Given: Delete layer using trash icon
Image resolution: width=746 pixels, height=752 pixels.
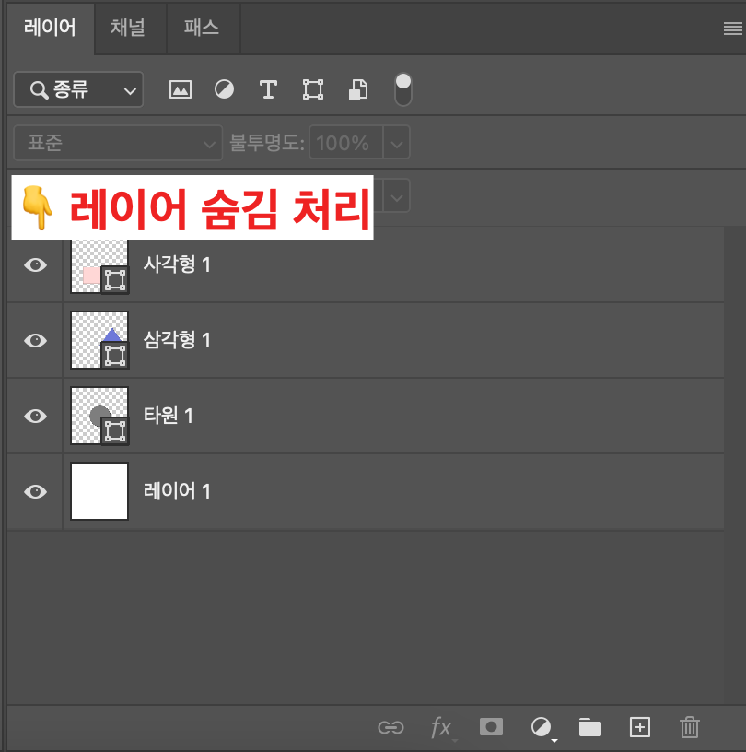Looking at the screenshot, I should [689, 727].
